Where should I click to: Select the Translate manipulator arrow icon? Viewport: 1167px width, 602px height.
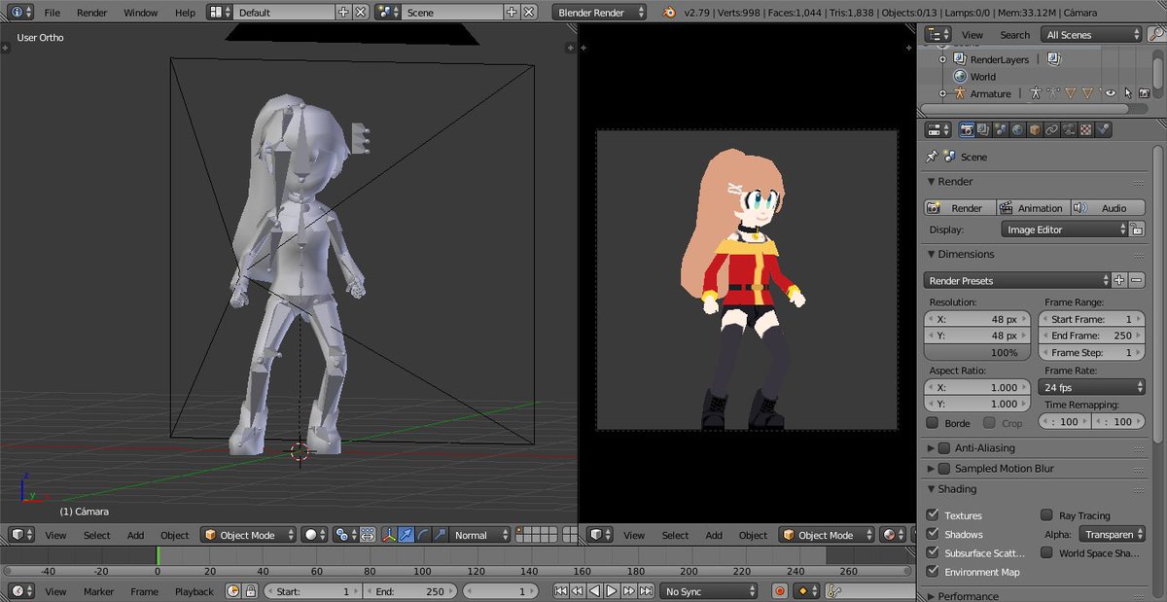click(x=406, y=535)
